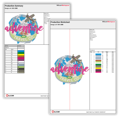Pick the yellow swatch in Worksheet stop sequence
The image size is (120, 118).
click(98, 68)
